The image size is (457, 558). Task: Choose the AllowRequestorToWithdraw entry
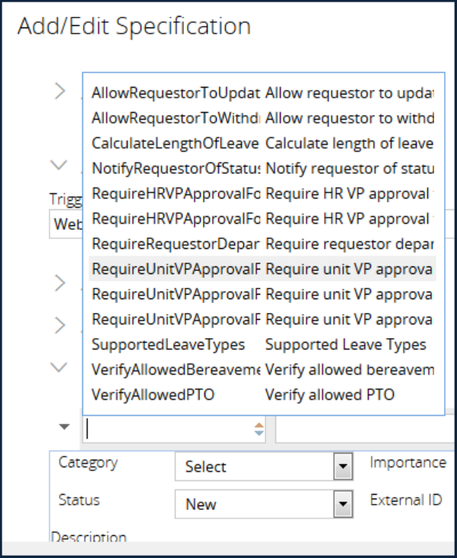176,119
